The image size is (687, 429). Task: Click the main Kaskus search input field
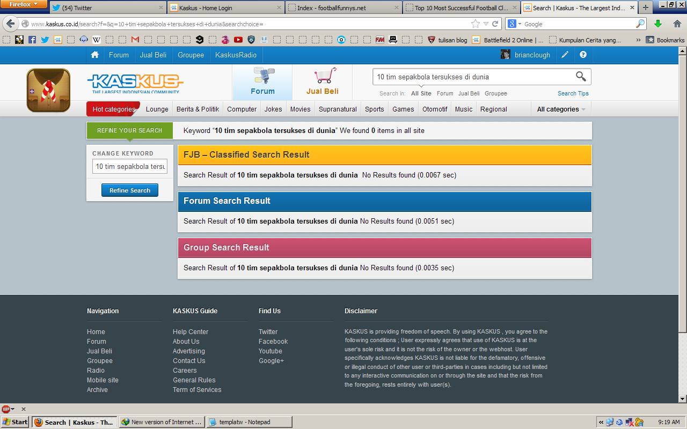(474, 77)
